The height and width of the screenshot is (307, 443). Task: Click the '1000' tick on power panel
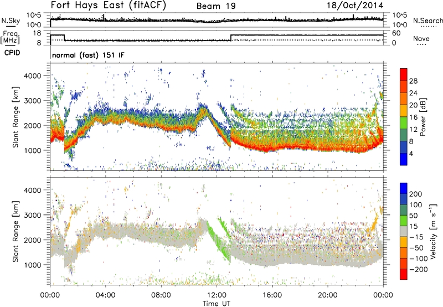[32, 150]
